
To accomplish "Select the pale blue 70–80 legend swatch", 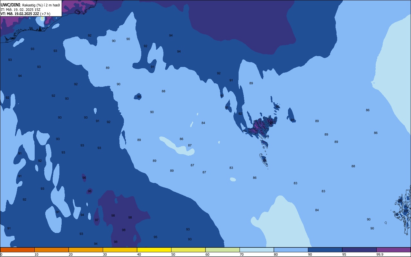I will click(x=257, y=250).
